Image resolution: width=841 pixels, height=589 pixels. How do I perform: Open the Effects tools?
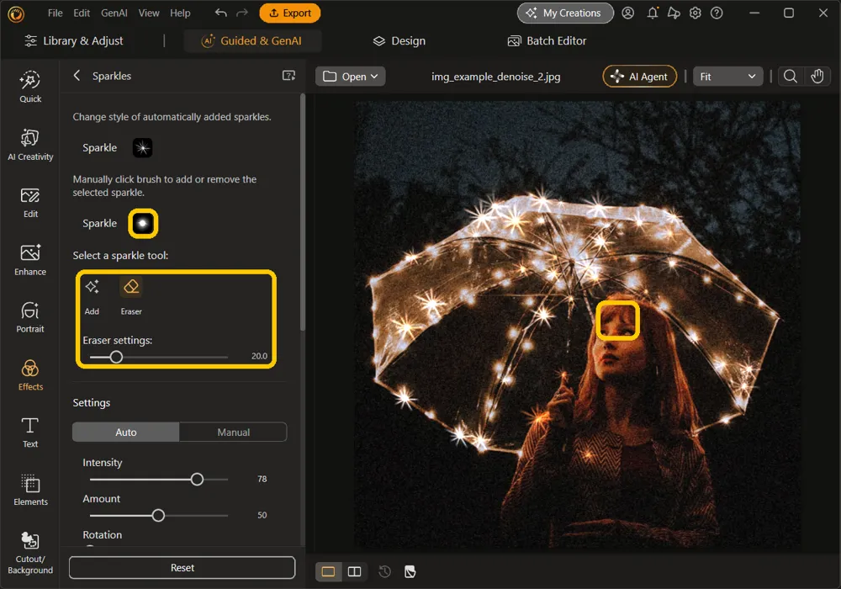point(30,375)
